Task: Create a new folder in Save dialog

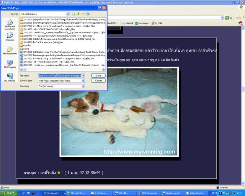Action: click(x=83, y=14)
